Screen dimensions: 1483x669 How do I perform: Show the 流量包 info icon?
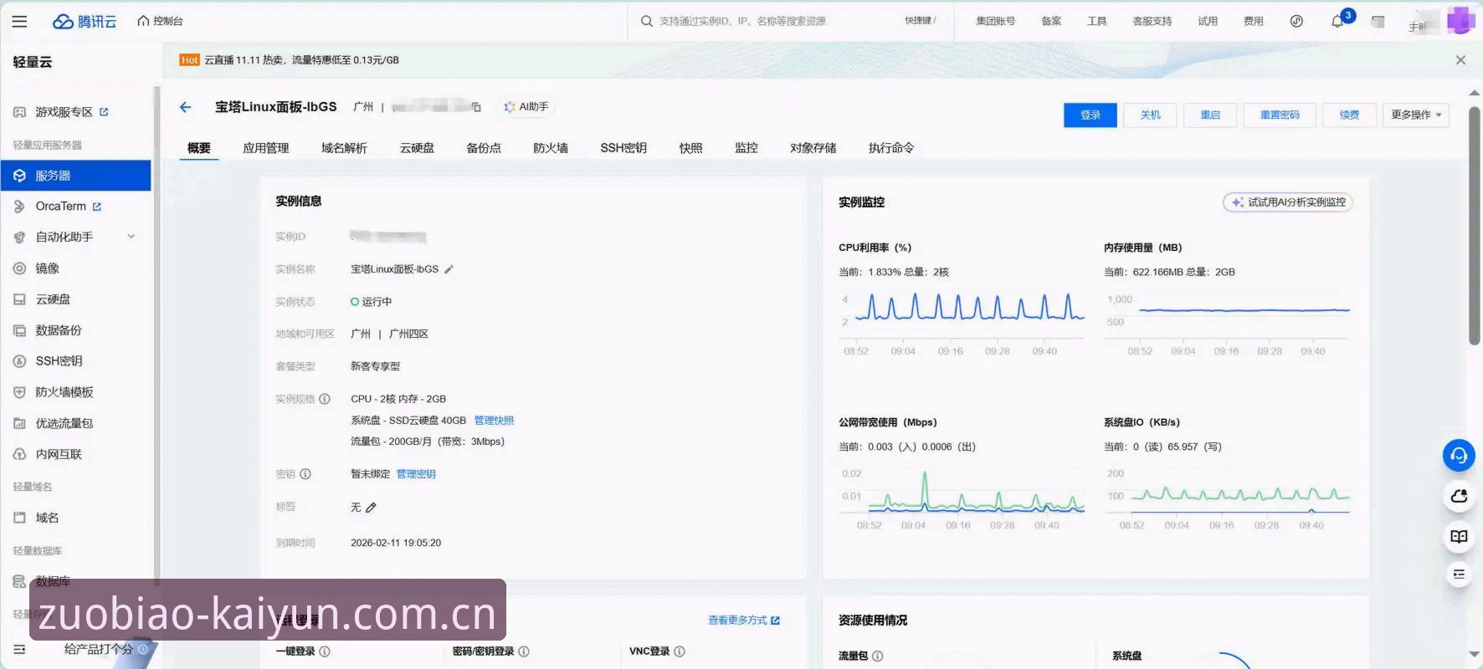click(x=878, y=656)
